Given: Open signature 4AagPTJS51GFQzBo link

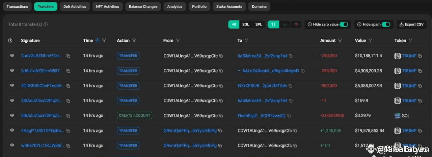Looking at the screenshot, I should (43, 130).
